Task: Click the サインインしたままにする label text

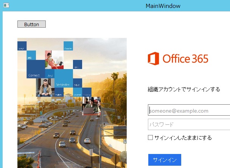Action: [183, 138]
